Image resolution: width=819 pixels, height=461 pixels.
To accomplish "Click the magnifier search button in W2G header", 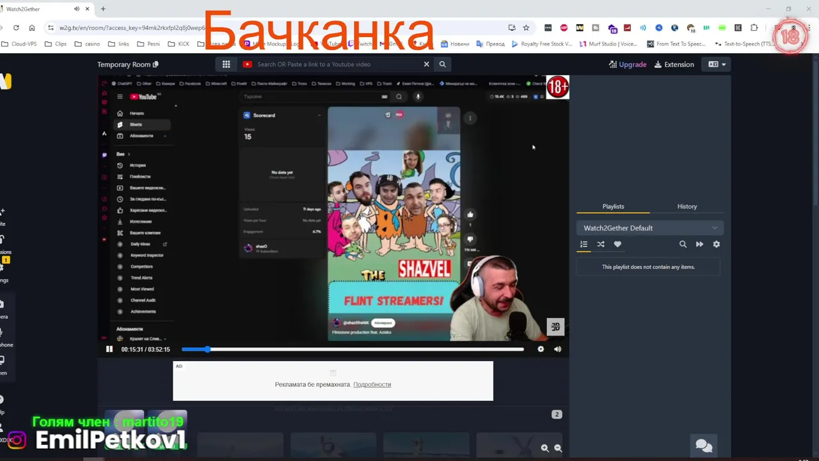I will pos(442,64).
